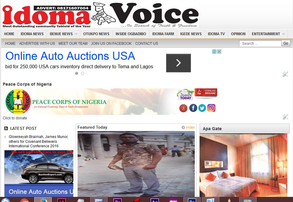Expand the Entertainment dropdown arrow
This screenshot has height=202, width=293.
(283, 34)
